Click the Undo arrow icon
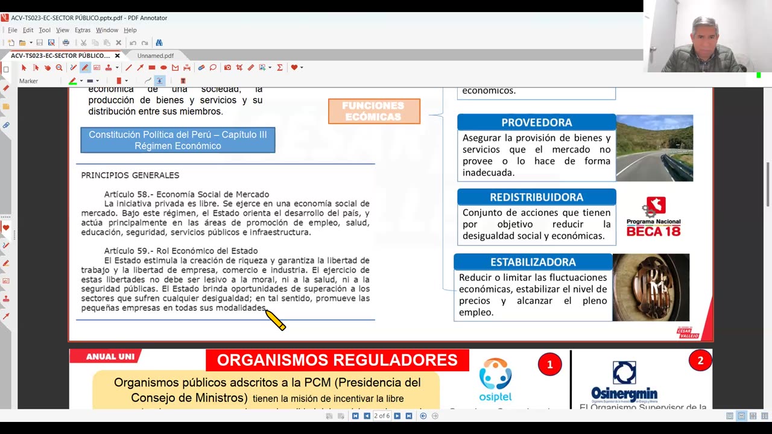Image resolution: width=772 pixels, height=434 pixels. point(133,43)
